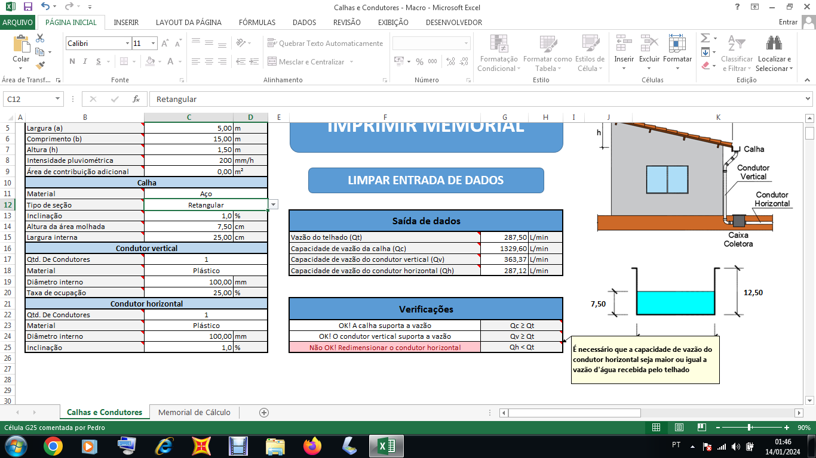The image size is (816, 458).
Task: Click the Recortar scissors icon
Action: point(41,38)
